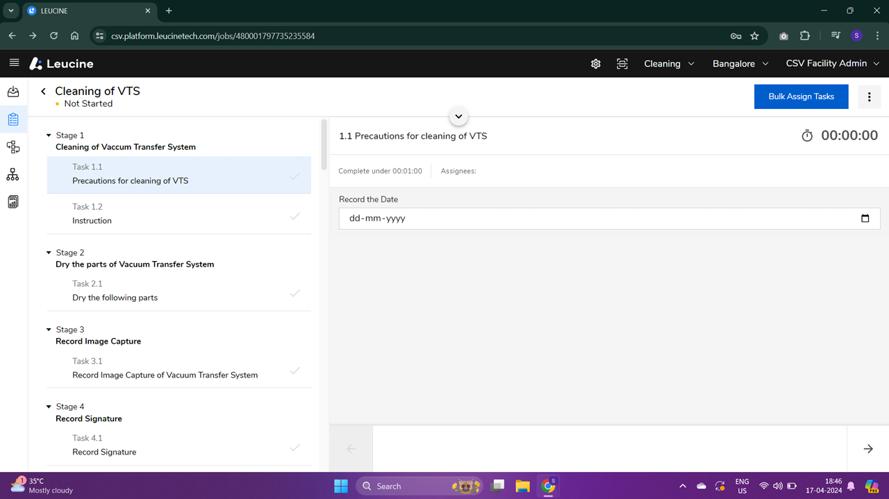The image size is (889, 499).
Task: Click the check mark for Task 1.2
Action: point(295,217)
